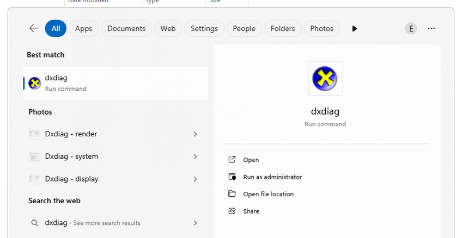This screenshot has height=238, width=463.
Task: Click the Share action
Action: 251,211
